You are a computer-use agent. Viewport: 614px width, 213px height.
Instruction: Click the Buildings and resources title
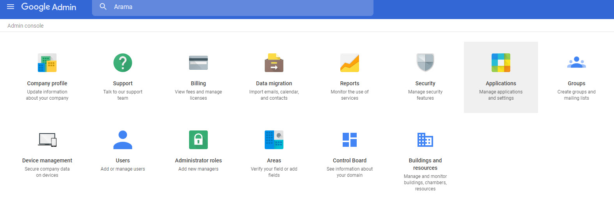pyautogui.click(x=425, y=164)
